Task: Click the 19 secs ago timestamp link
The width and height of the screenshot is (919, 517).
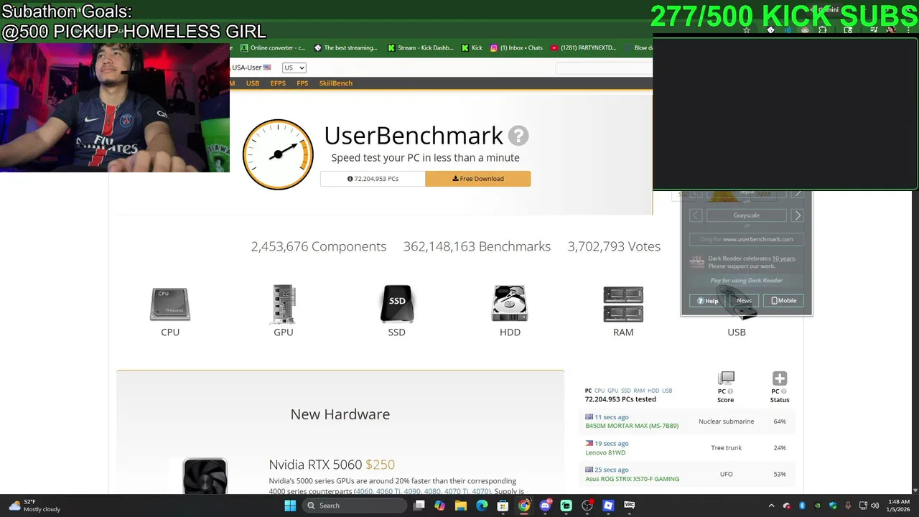Action: tap(611, 444)
